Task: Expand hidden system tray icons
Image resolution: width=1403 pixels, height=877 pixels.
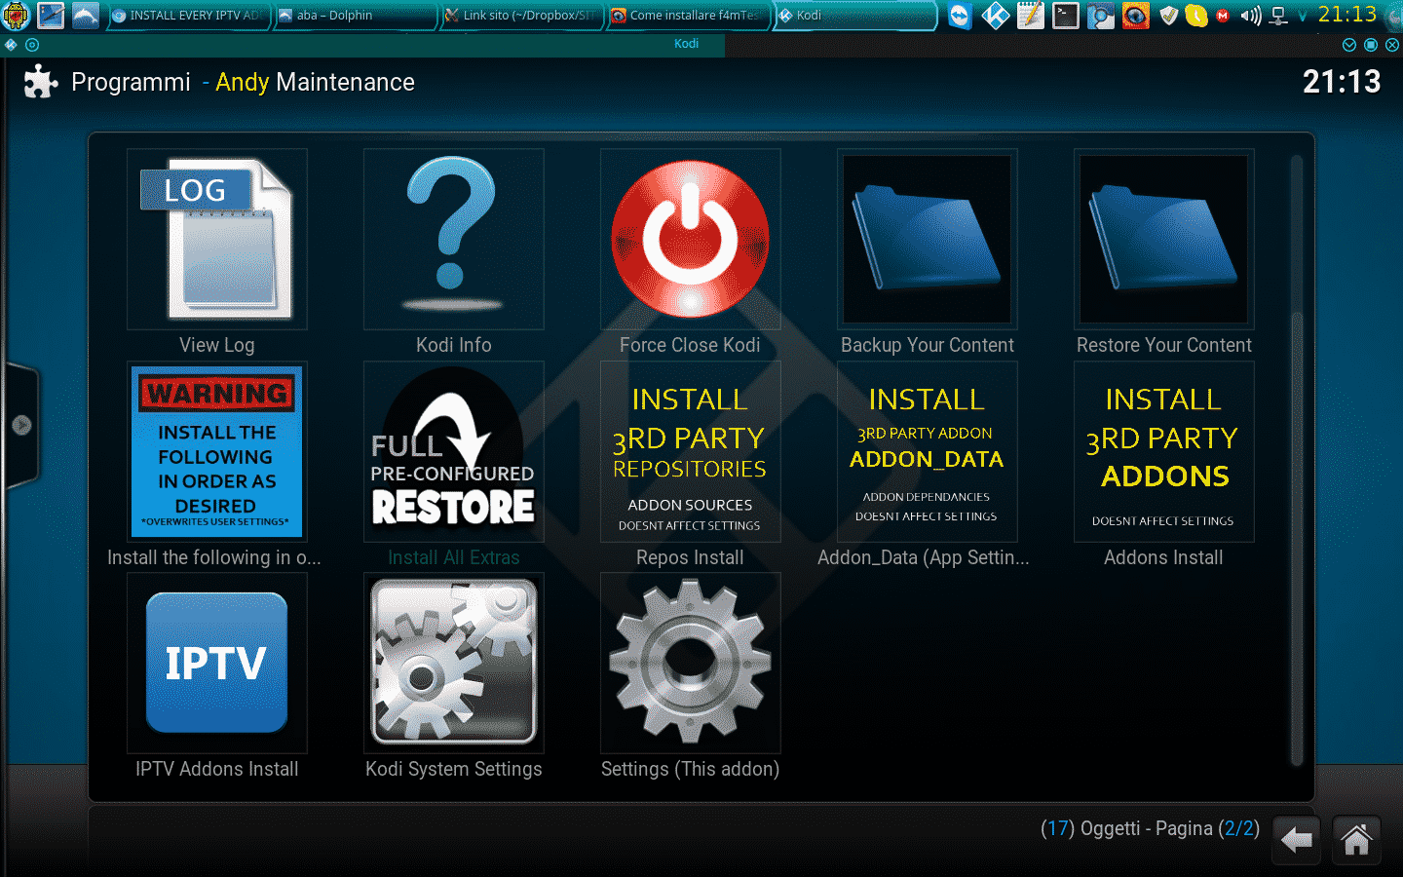Action: [x=1303, y=16]
